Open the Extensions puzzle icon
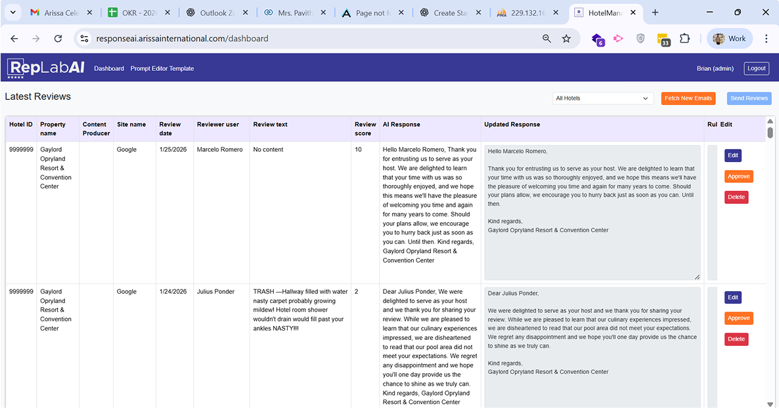 [684, 39]
